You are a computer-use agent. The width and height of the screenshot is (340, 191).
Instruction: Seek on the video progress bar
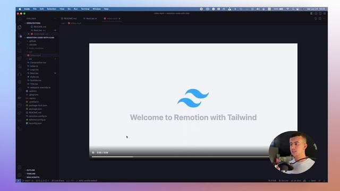point(180,157)
